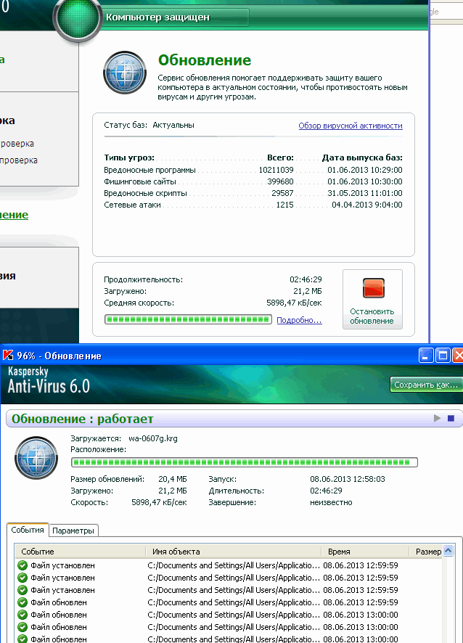
Task: Click the Средняя скорость value 5898,47 кБ/сек
Action: point(294,303)
